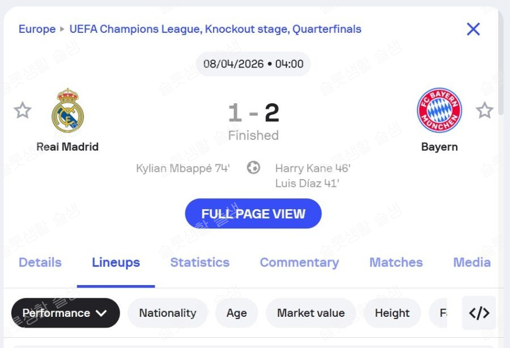Select the Nationality filter chip

click(167, 313)
